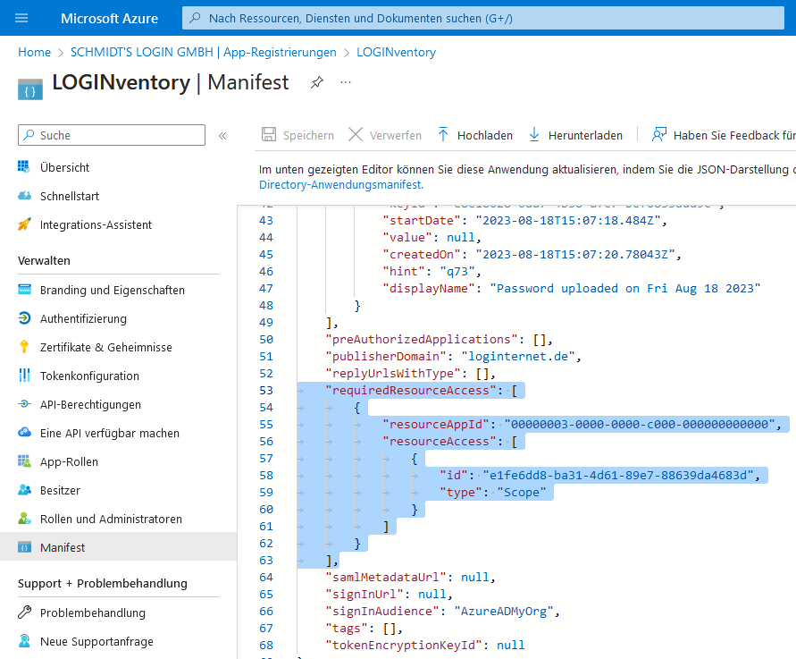Click the "Password uploaded on Fri Aug 18 2023" value
796x659 pixels.
click(625, 289)
